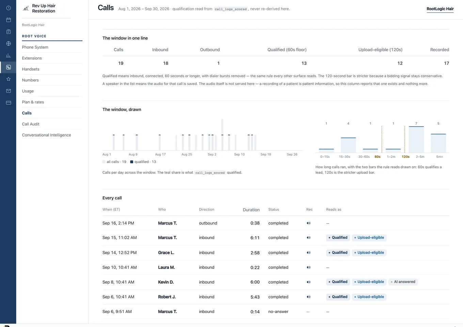The height and width of the screenshot is (327, 463).
Task: Click Upload-eligible badge on Grace L.'s call
Action: pyautogui.click(x=369, y=253)
